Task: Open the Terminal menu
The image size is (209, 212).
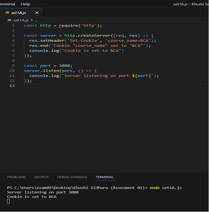Action: point(7,4)
